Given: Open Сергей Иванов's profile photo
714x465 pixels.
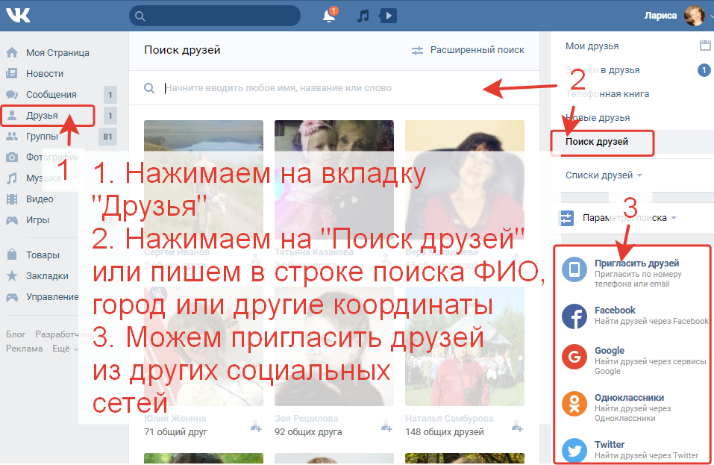Looking at the screenshot, I should click(x=204, y=180).
